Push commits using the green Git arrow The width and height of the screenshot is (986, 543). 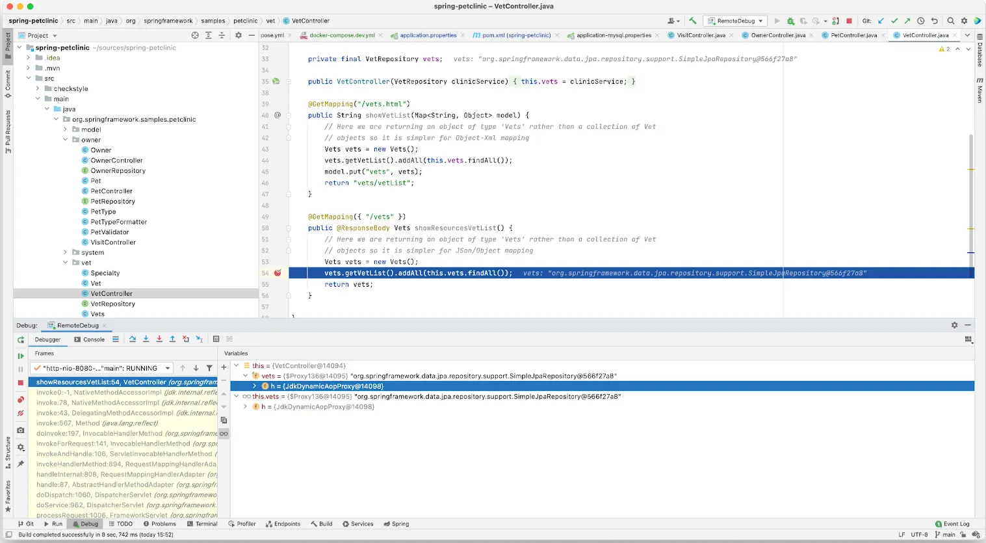[x=907, y=20]
